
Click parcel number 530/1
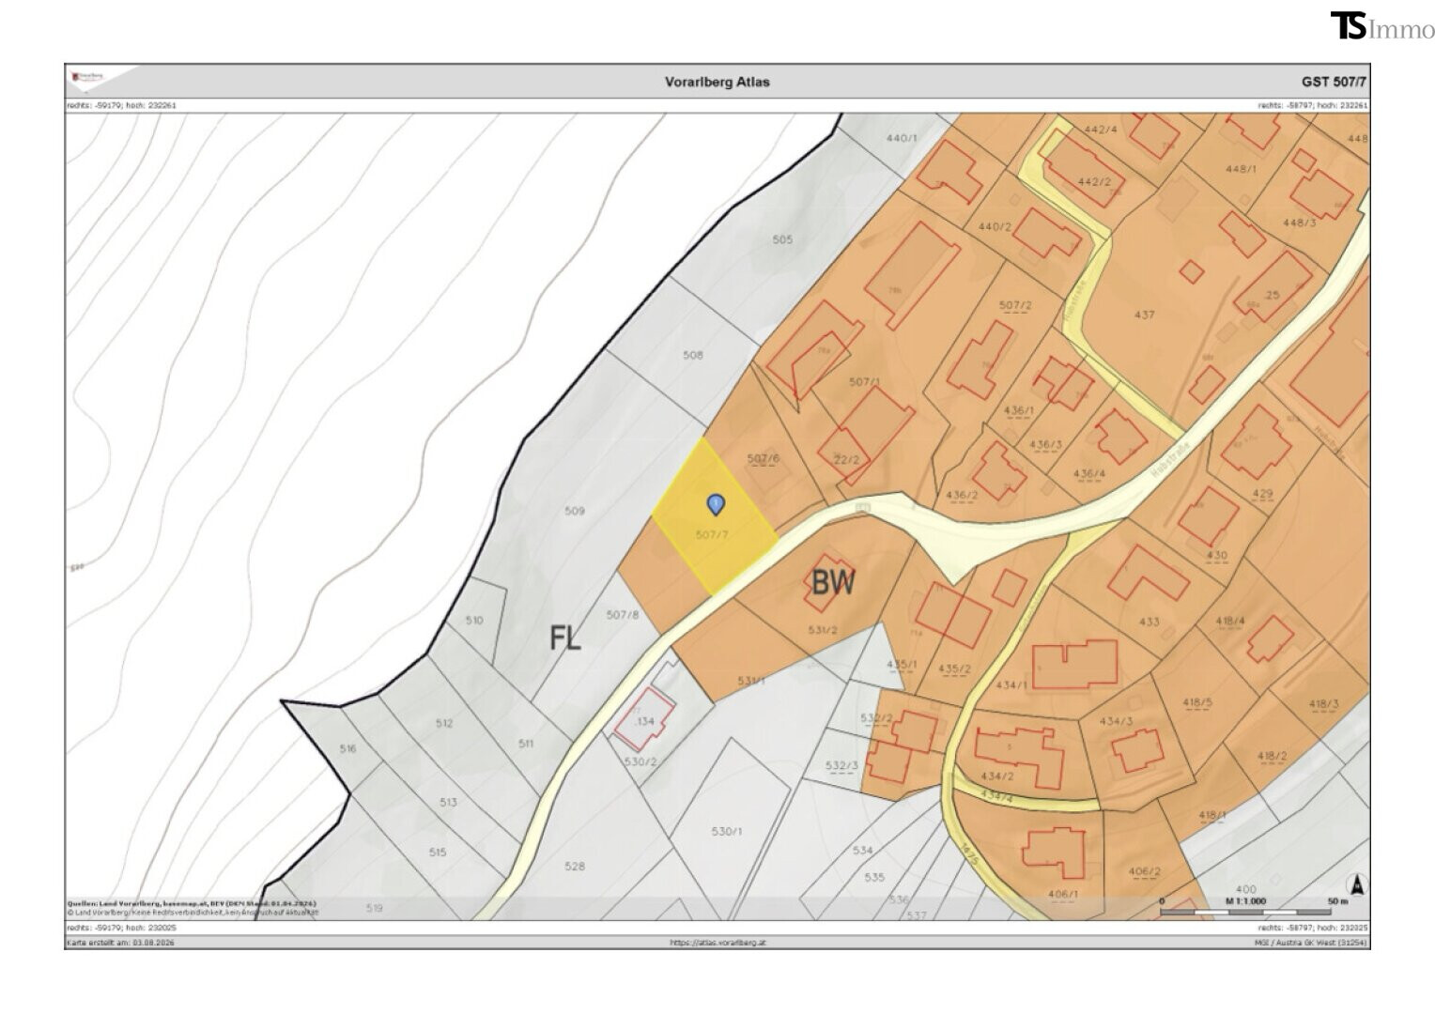point(726,831)
